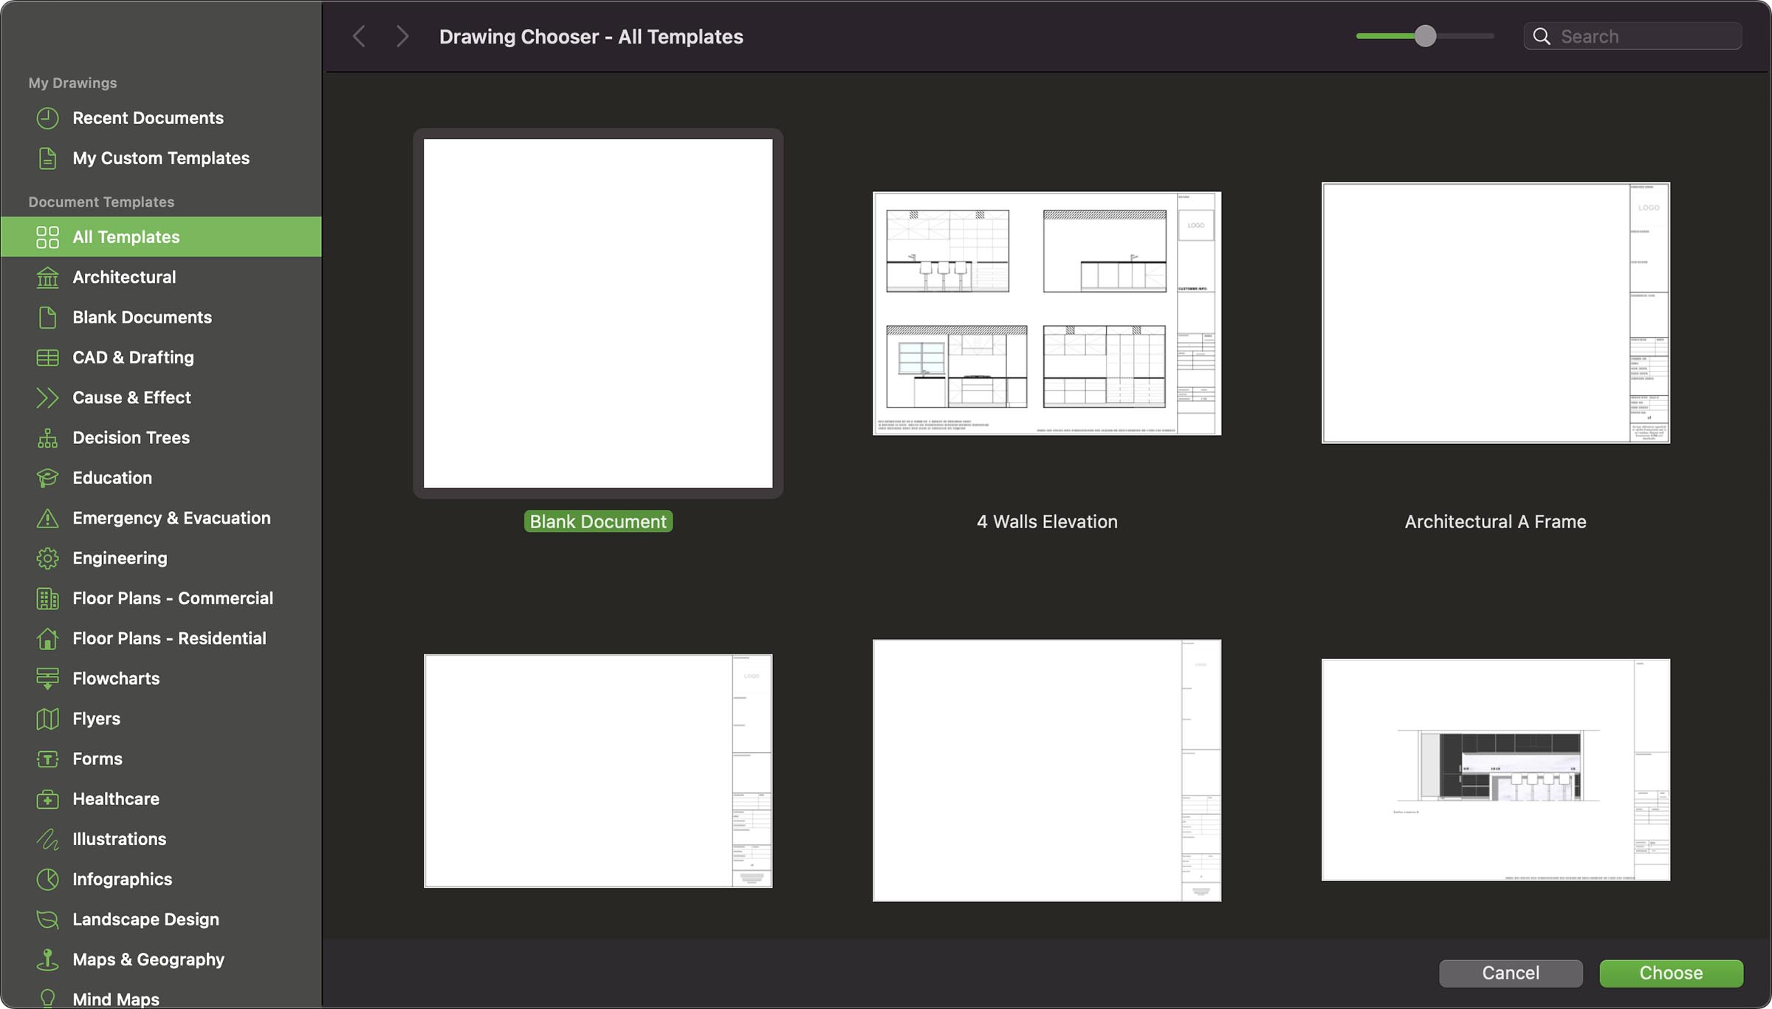Click the Decision Trees hierarchy icon
1772x1009 pixels.
click(47, 438)
